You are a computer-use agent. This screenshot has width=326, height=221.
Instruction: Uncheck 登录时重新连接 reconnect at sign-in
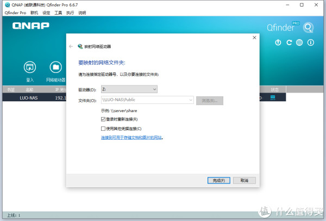click(103, 119)
